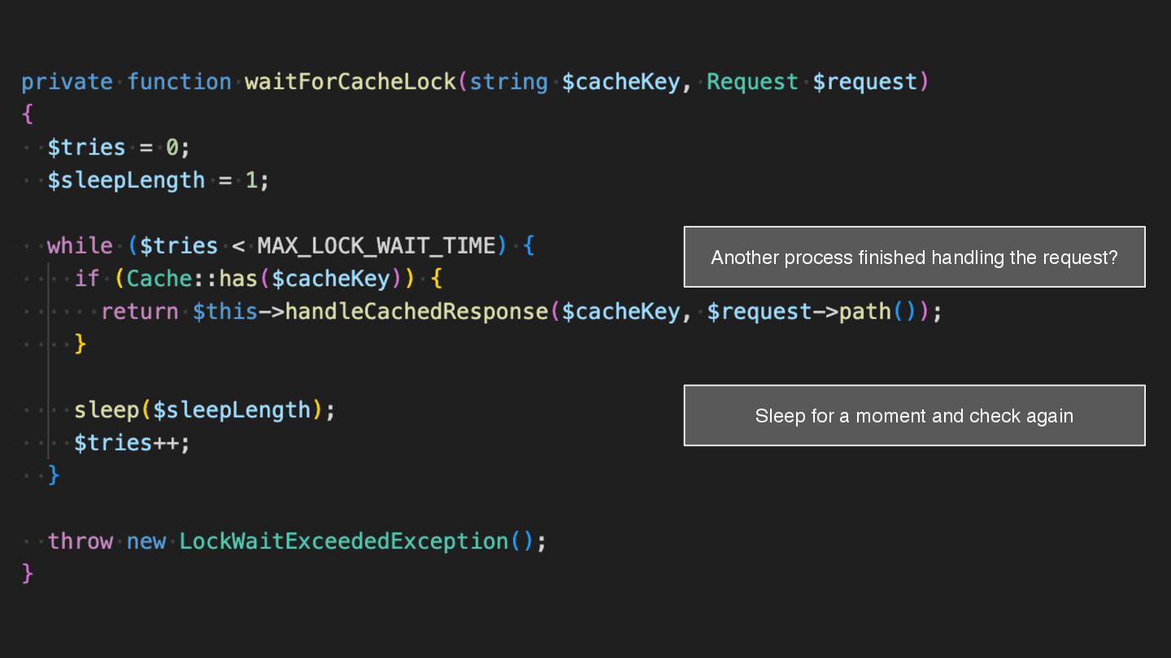1171x658 pixels.
Task: Click the "if" keyword before Cache::has
Action: (86, 279)
